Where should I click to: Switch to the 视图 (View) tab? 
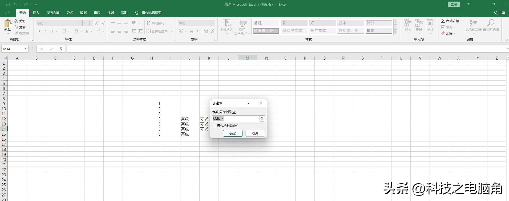[x=110, y=13]
